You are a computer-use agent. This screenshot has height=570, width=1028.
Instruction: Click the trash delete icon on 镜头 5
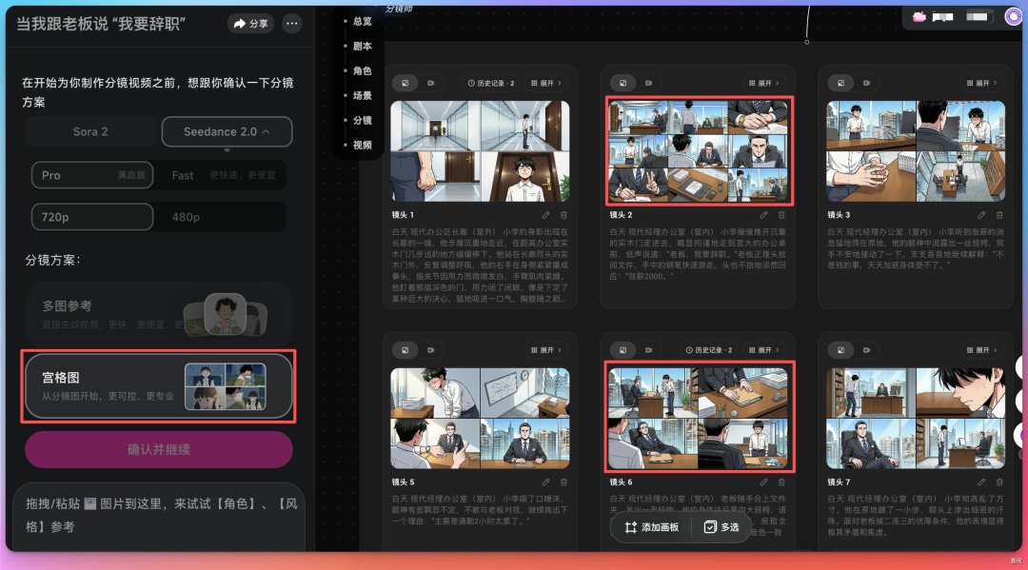pos(564,482)
